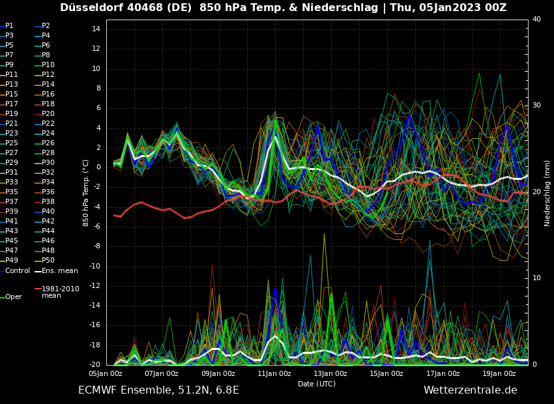Click the Date (UTC) axis label
The image size is (554, 404).
pos(317,384)
